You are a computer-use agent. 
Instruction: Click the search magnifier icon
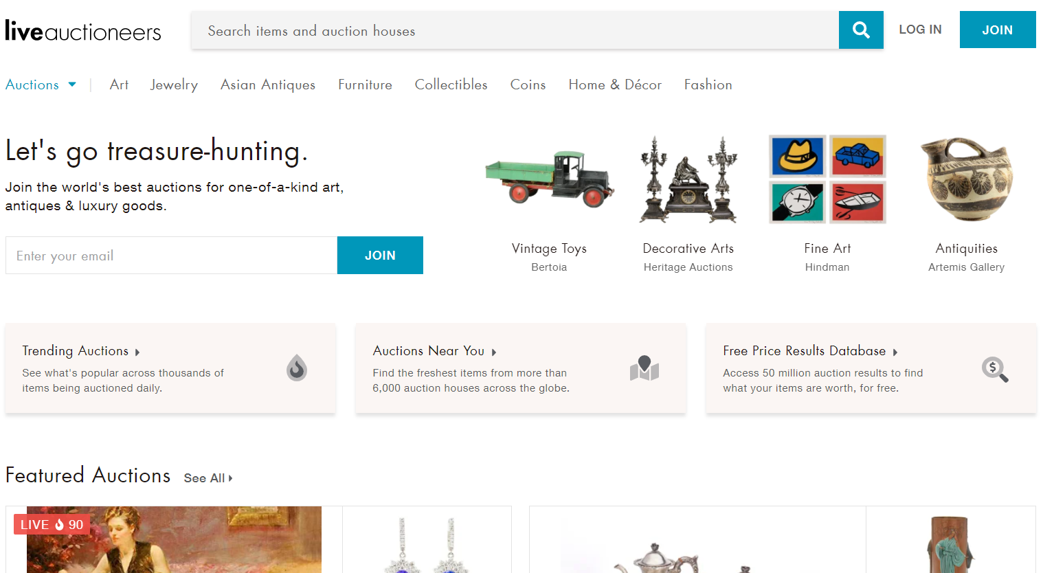point(860,30)
